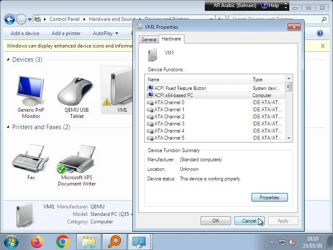Select ATA Channel 2 row

click(215, 117)
